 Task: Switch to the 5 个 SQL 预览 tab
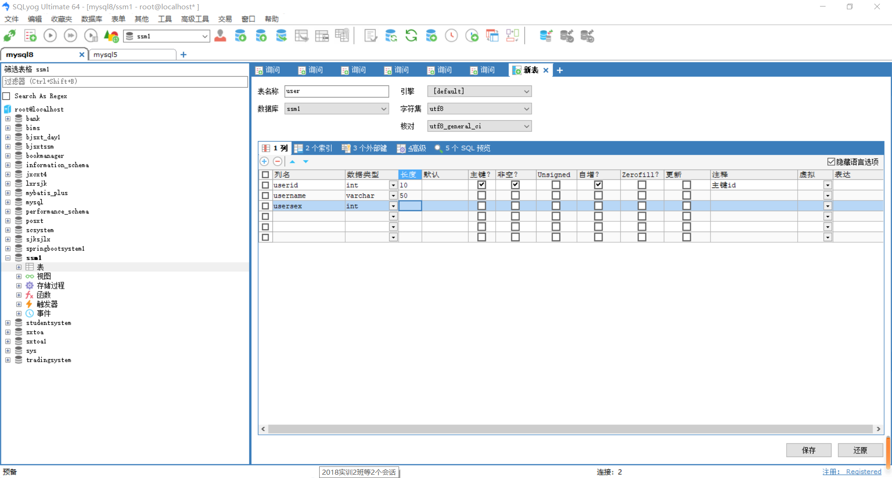[x=462, y=148]
